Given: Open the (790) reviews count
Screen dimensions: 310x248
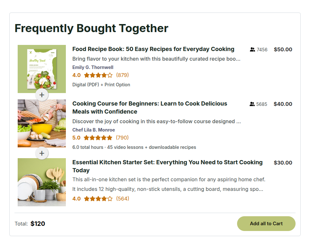Looking at the screenshot, I should click(122, 138).
